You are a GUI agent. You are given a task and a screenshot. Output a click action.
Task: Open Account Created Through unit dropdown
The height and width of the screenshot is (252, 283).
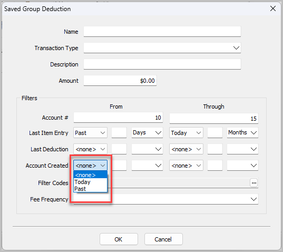click(242, 166)
